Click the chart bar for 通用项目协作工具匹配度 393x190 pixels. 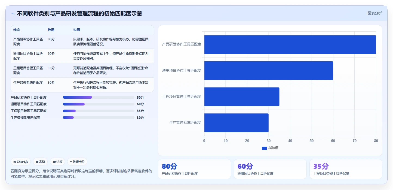pyautogui.click(x=269, y=71)
